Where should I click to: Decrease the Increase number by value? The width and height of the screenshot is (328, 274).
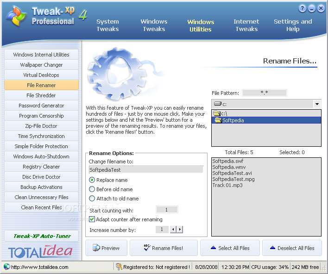pos(173,230)
